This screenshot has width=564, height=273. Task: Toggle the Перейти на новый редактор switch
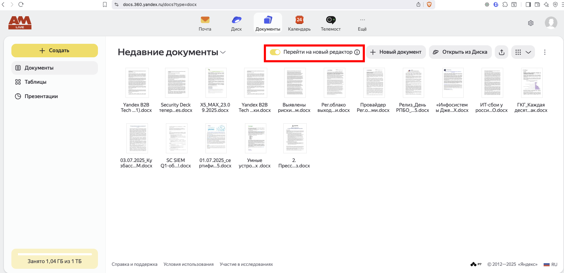[x=275, y=52]
